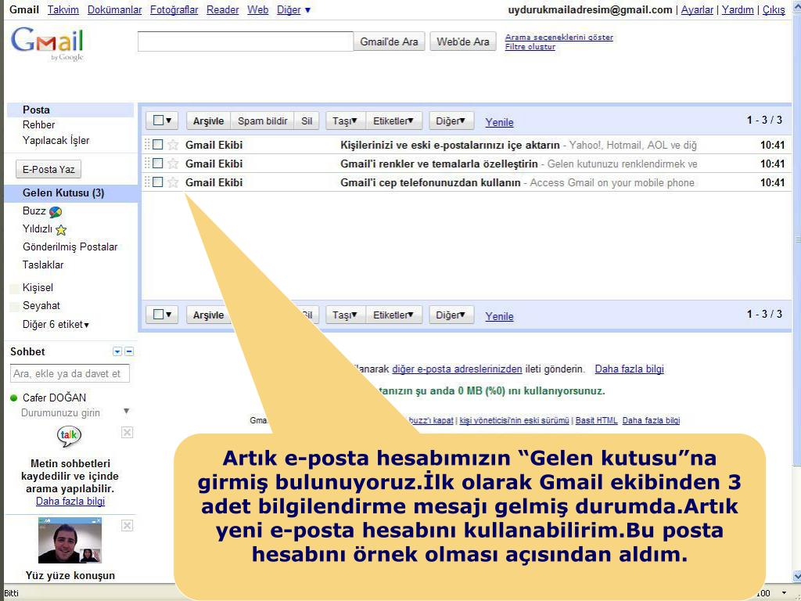Check the 'Kişilerinizi ve eski e-postalarınızı' email
This screenshot has width=801, height=601.
click(158, 145)
